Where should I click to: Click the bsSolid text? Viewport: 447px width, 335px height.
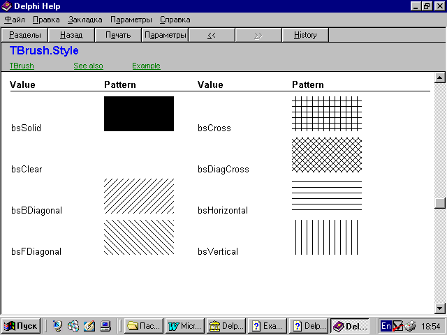point(27,128)
